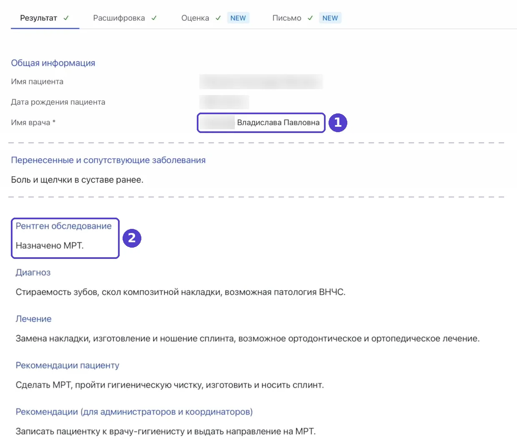Click the Диагноз heading
Image resolution: width=517 pixels, height=444 pixels.
point(33,272)
